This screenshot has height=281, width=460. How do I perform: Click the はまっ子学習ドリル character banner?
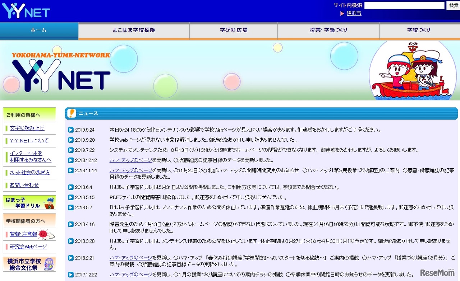(x=29, y=202)
